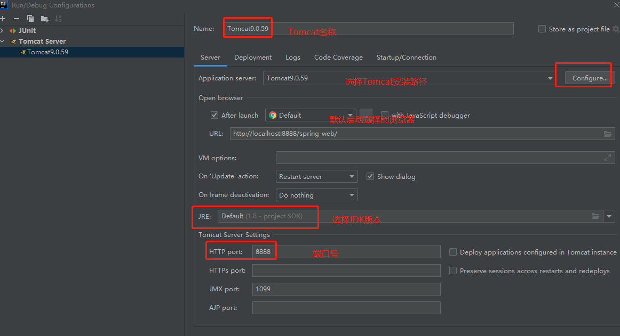Toggle the Show dialog checkbox
This screenshot has width=620, height=336.
click(x=370, y=176)
